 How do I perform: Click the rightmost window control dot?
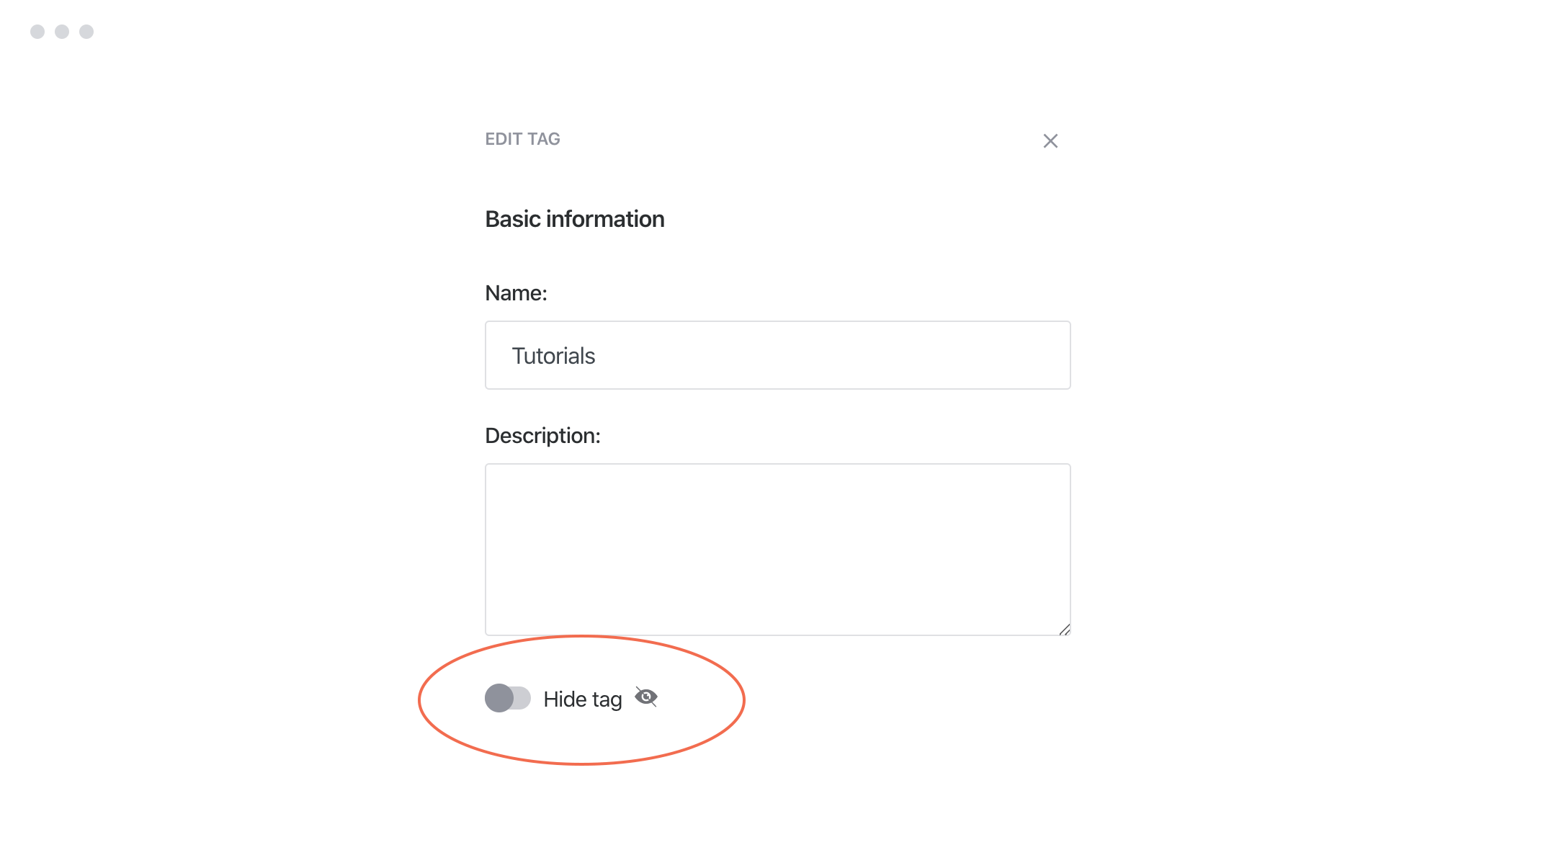pyautogui.click(x=86, y=31)
